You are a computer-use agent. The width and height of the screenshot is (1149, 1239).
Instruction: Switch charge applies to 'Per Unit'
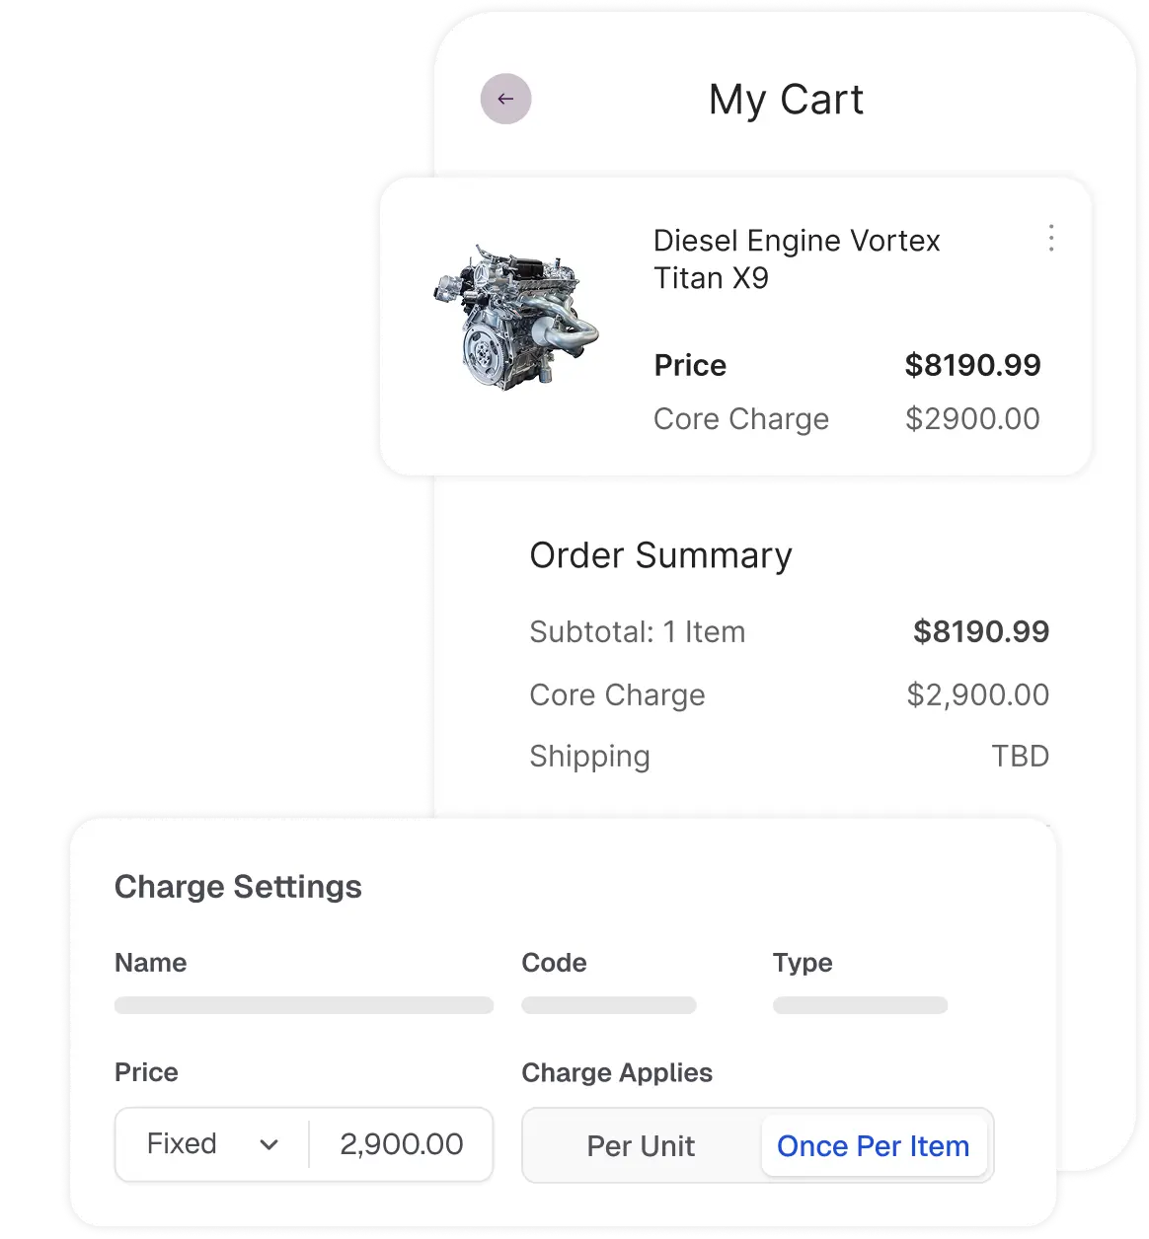coord(641,1145)
